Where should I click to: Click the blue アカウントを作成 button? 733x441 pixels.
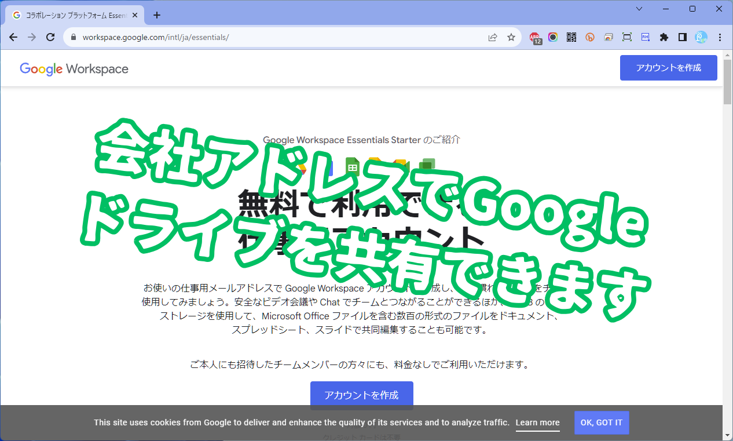(x=668, y=68)
